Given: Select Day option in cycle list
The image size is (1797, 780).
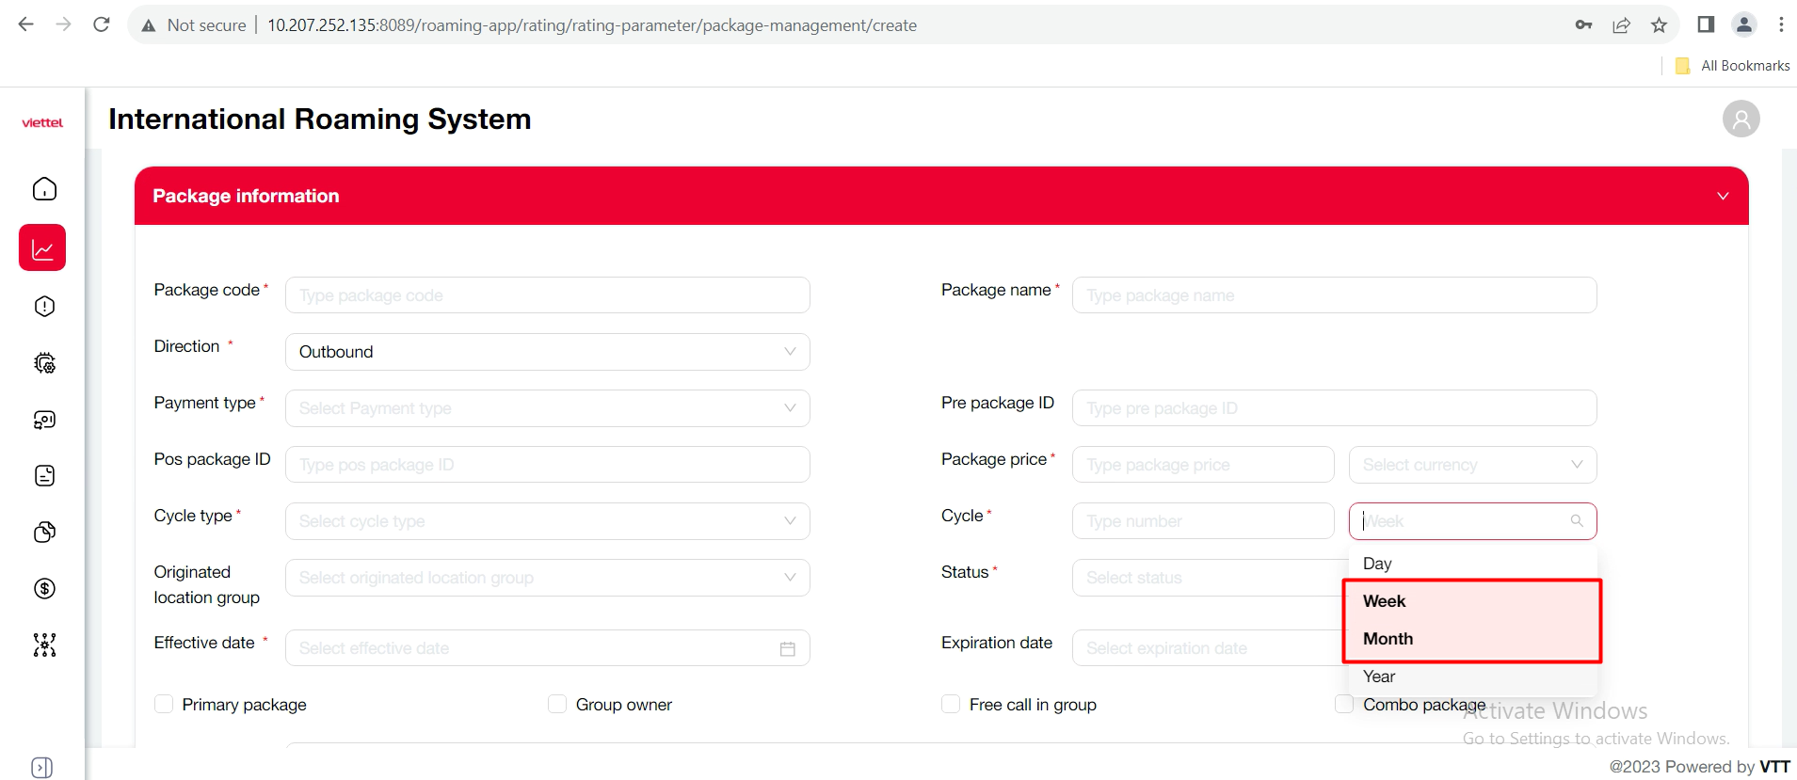Looking at the screenshot, I should point(1377,564).
